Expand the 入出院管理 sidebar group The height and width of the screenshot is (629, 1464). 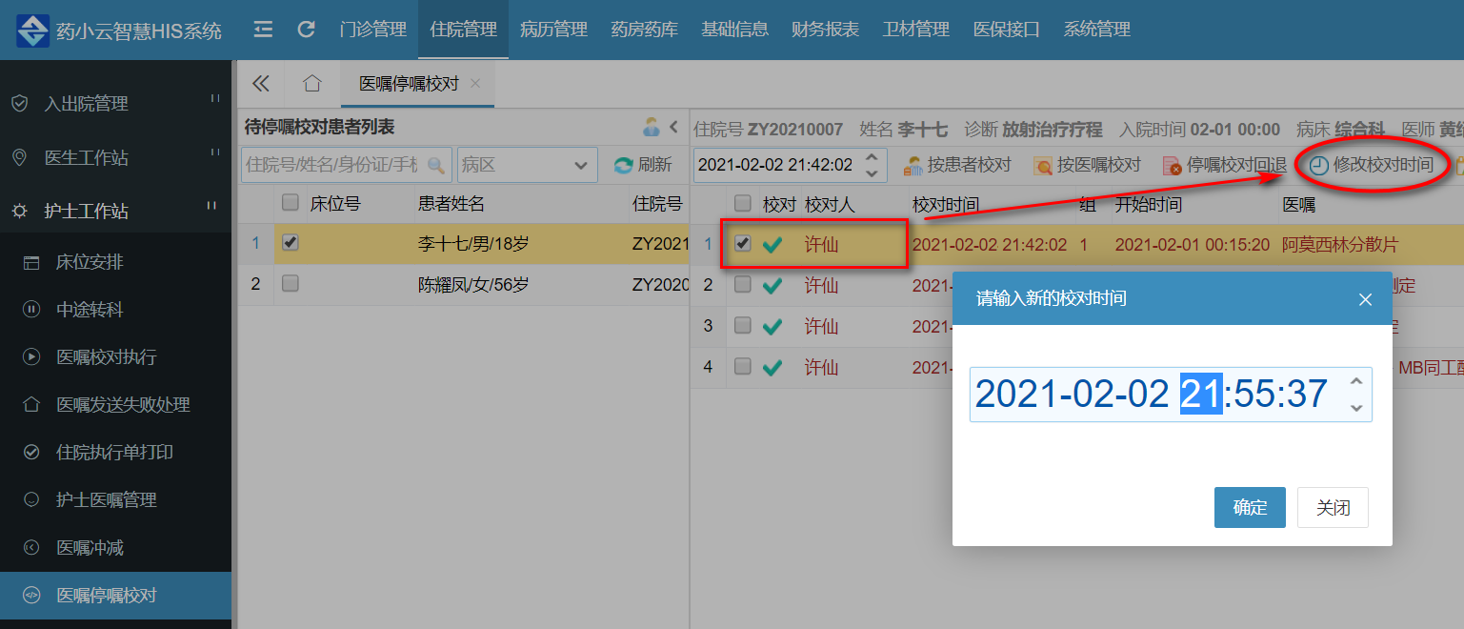click(x=115, y=103)
